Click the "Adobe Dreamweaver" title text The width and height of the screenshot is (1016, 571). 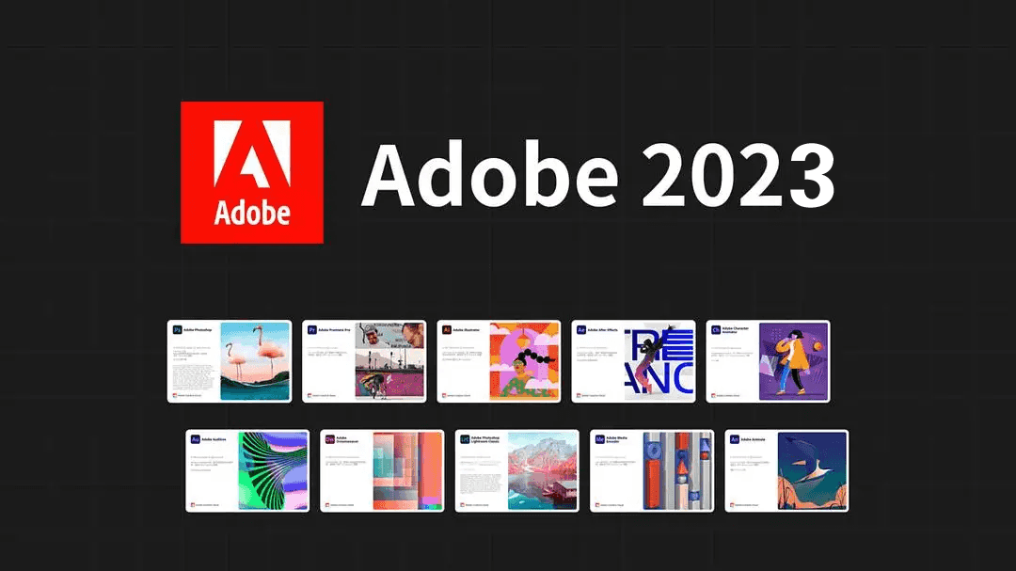tap(347, 439)
